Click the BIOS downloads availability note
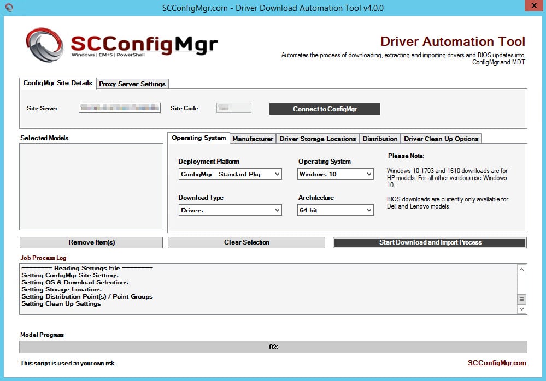546x381 pixels. [448, 203]
